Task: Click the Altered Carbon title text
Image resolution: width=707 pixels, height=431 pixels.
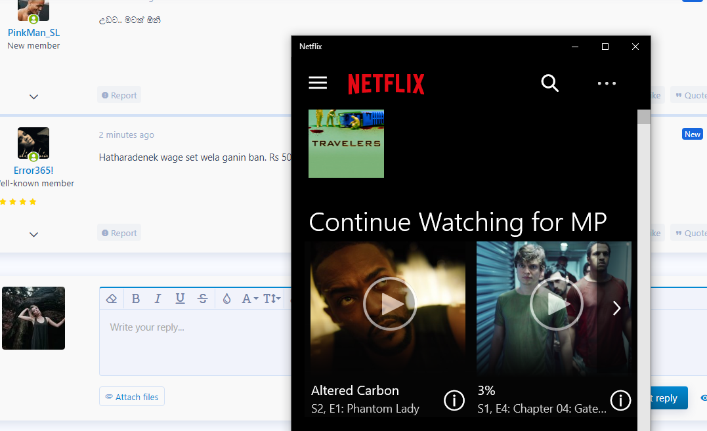Action: [355, 390]
